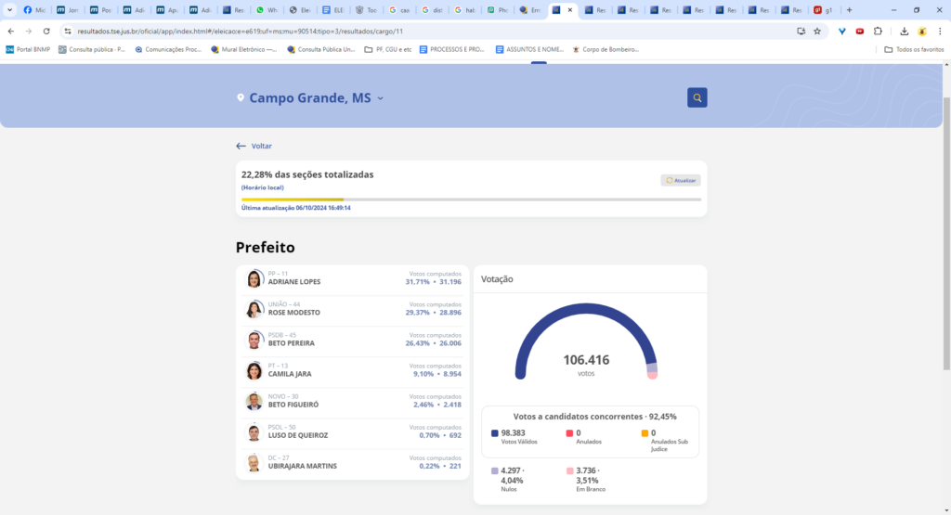Click the yellow search magnifier button
951x515 pixels.
697,97
